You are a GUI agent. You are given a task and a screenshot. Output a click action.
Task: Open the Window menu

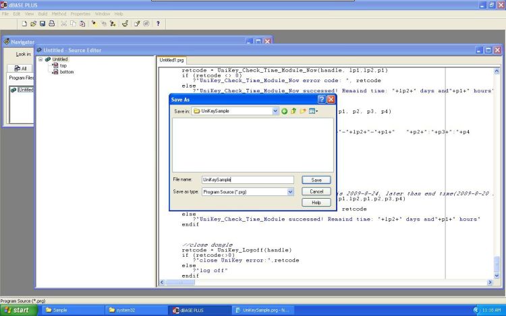point(103,14)
